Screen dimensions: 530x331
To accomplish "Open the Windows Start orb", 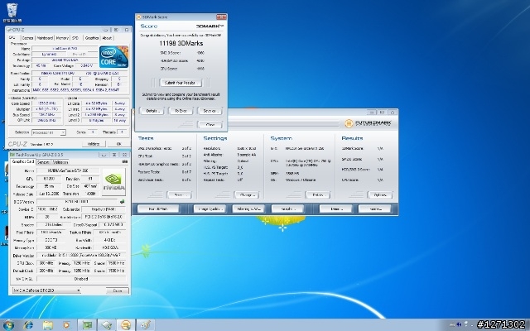I will tap(8, 325).
